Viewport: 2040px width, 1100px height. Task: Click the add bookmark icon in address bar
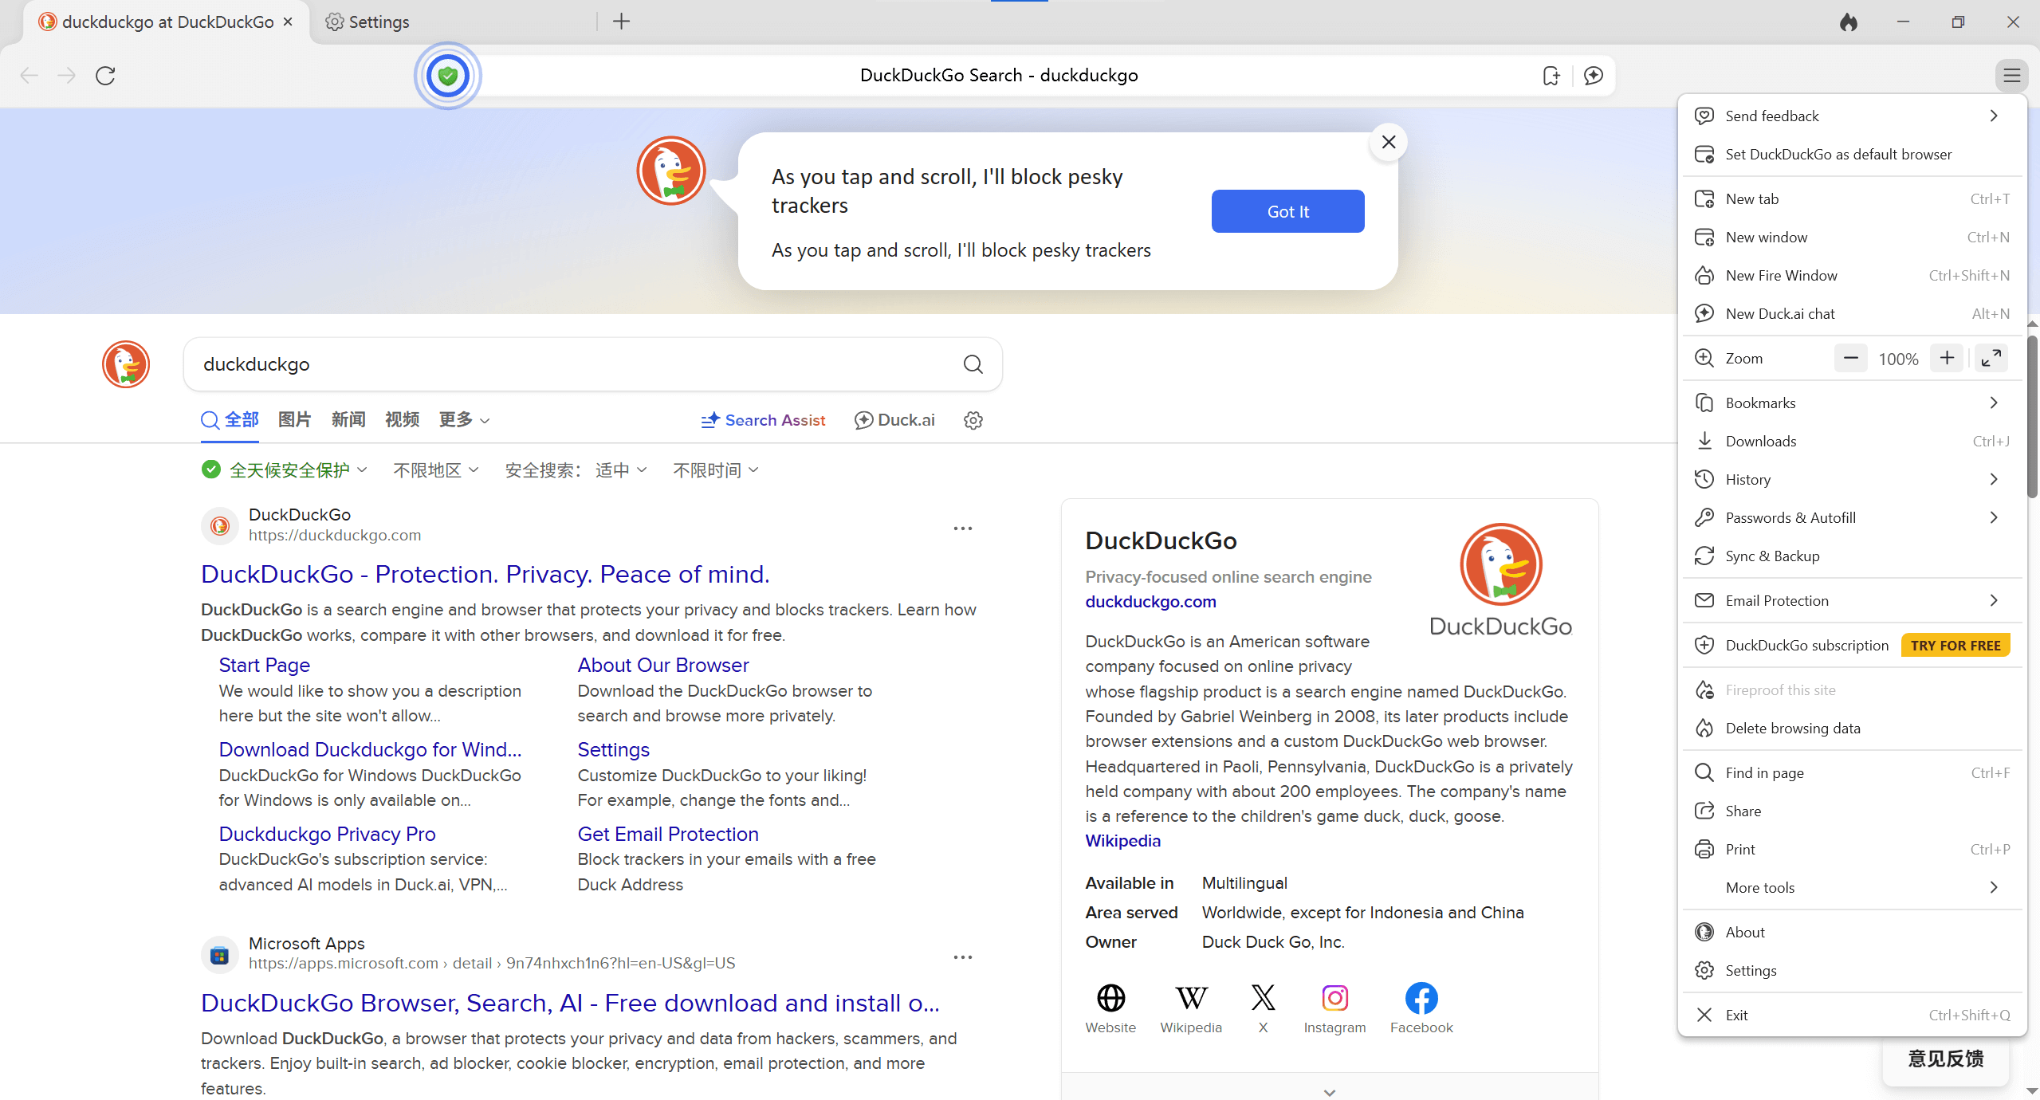click(1551, 76)
